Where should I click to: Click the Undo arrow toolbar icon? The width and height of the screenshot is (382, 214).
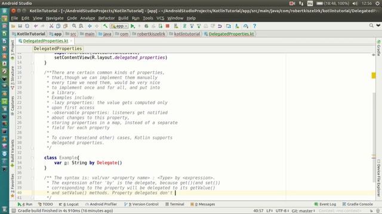pos(36,26)
